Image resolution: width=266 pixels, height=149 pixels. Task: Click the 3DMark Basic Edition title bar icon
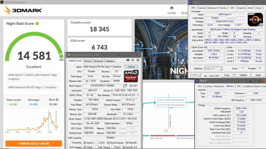2,2
